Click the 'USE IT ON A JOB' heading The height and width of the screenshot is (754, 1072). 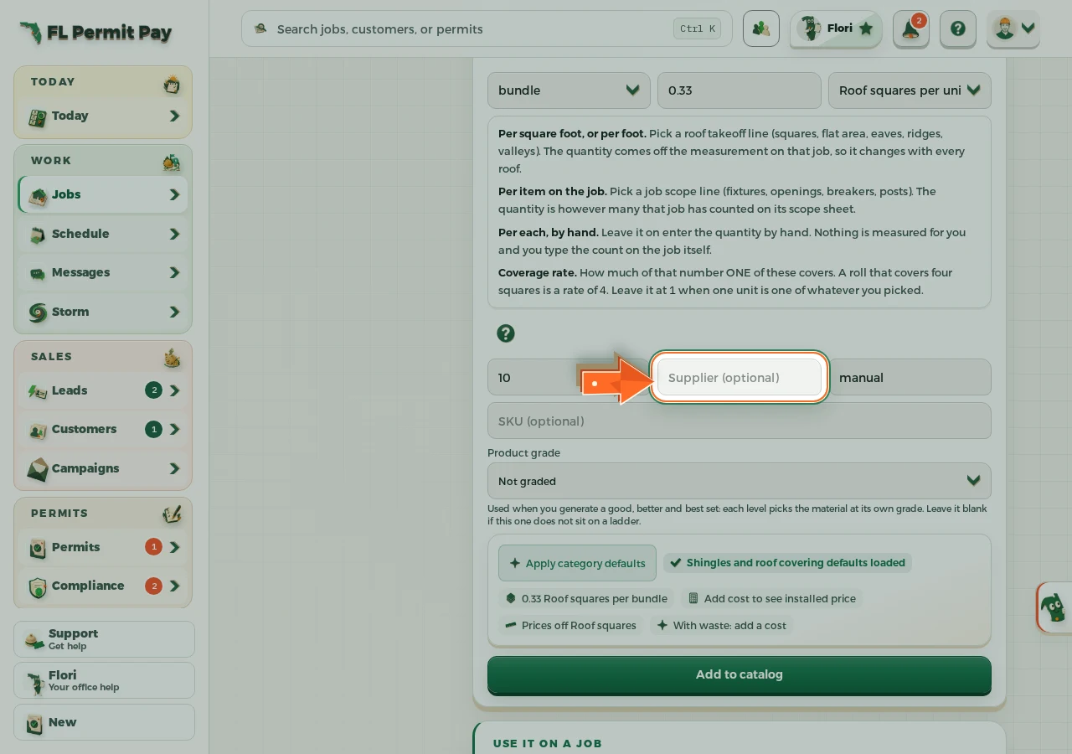pos(548,743)
